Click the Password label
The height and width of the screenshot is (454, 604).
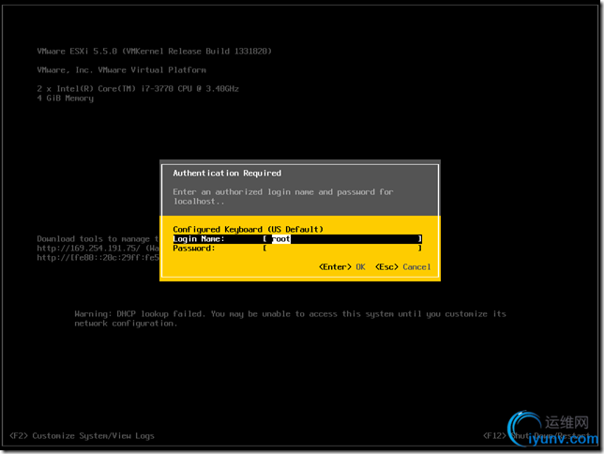click(x=194, y=249)
